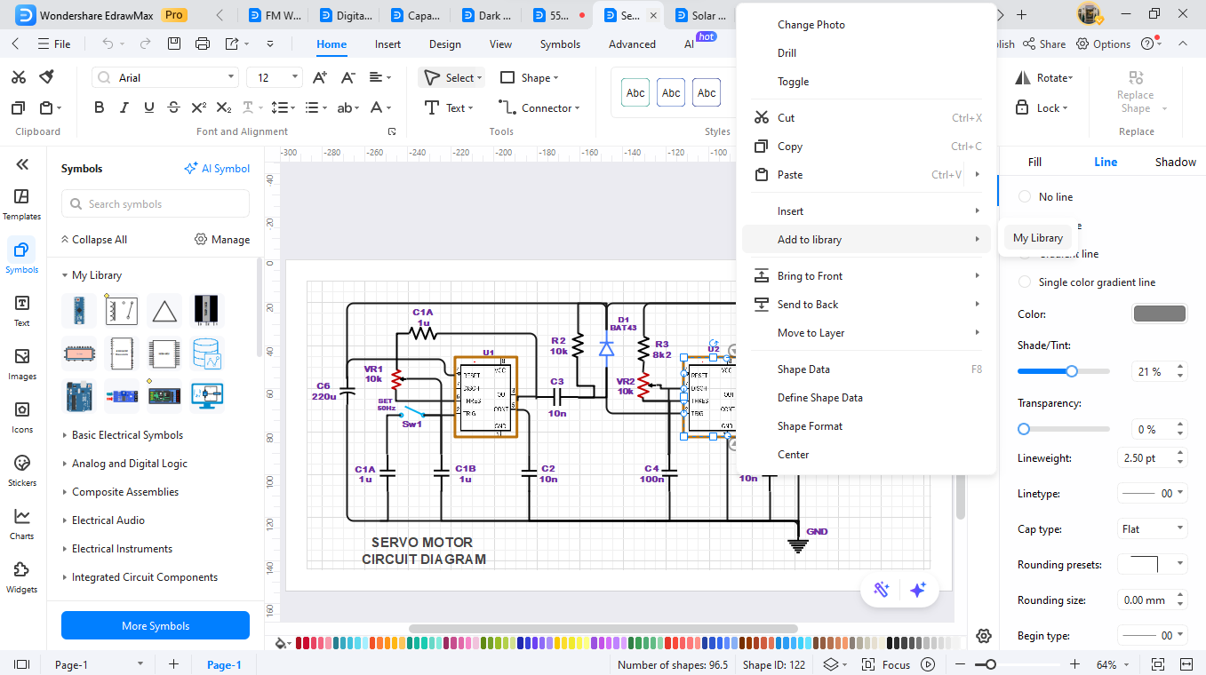Choose Change Photo from context menu
The image size is (1206, 675).
[811, 25]
